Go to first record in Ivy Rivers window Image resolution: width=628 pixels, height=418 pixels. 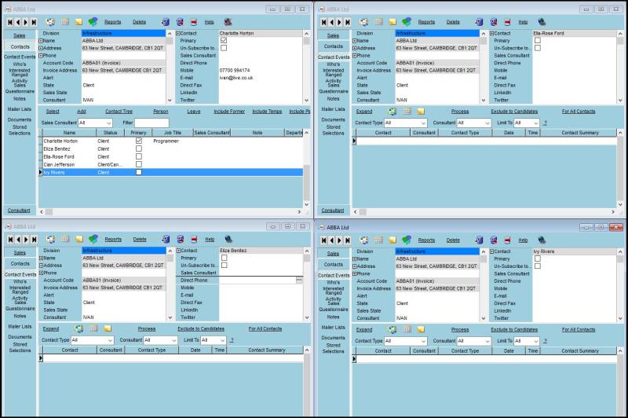click(323, 240)
